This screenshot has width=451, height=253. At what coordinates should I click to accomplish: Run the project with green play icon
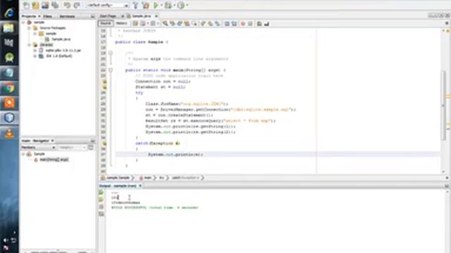pyautogui.click(x=156, y=5)
